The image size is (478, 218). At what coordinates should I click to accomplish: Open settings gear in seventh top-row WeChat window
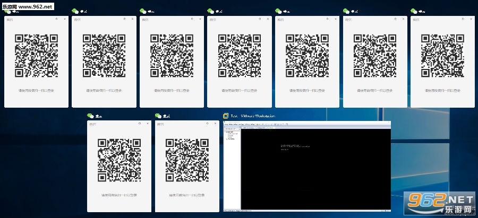coord(463,19)
